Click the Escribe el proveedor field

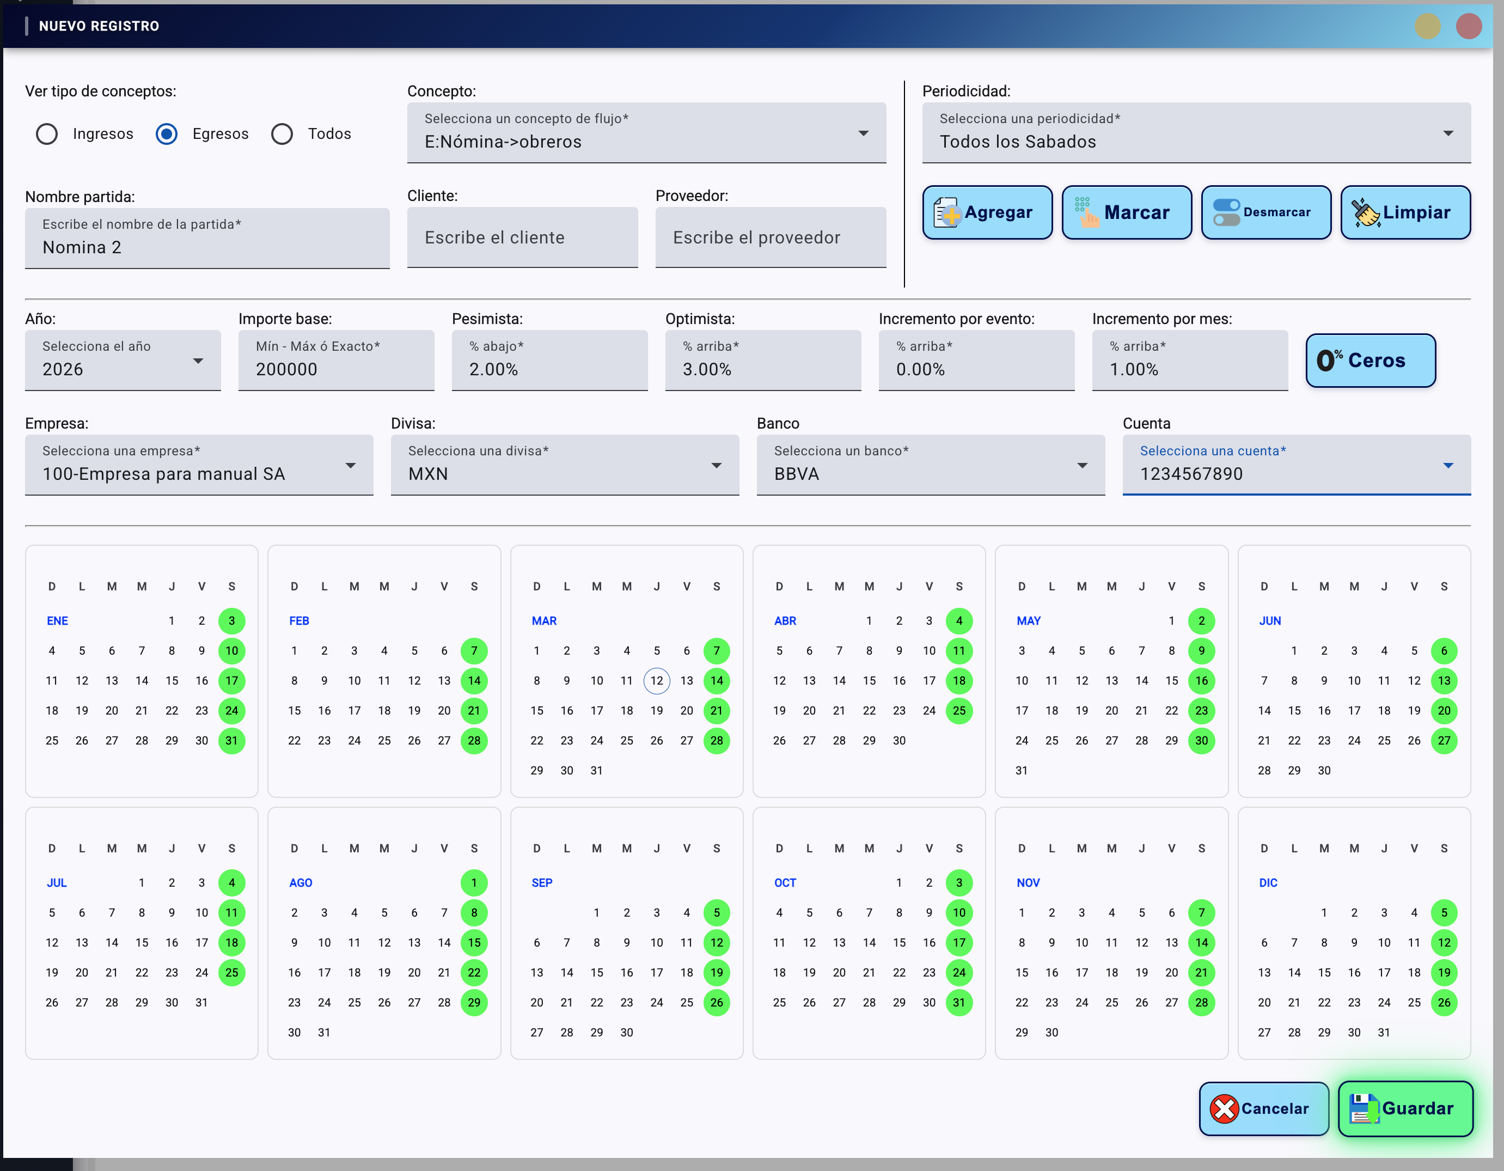pyautogui.click(x=770, y=237)
